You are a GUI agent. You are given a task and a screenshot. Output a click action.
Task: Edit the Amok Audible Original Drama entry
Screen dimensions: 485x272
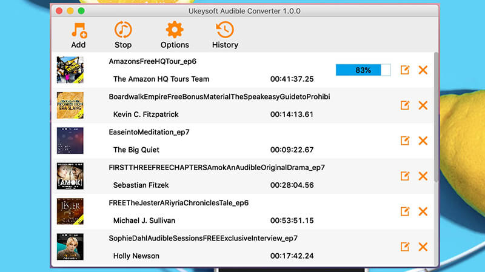[405, 176]
